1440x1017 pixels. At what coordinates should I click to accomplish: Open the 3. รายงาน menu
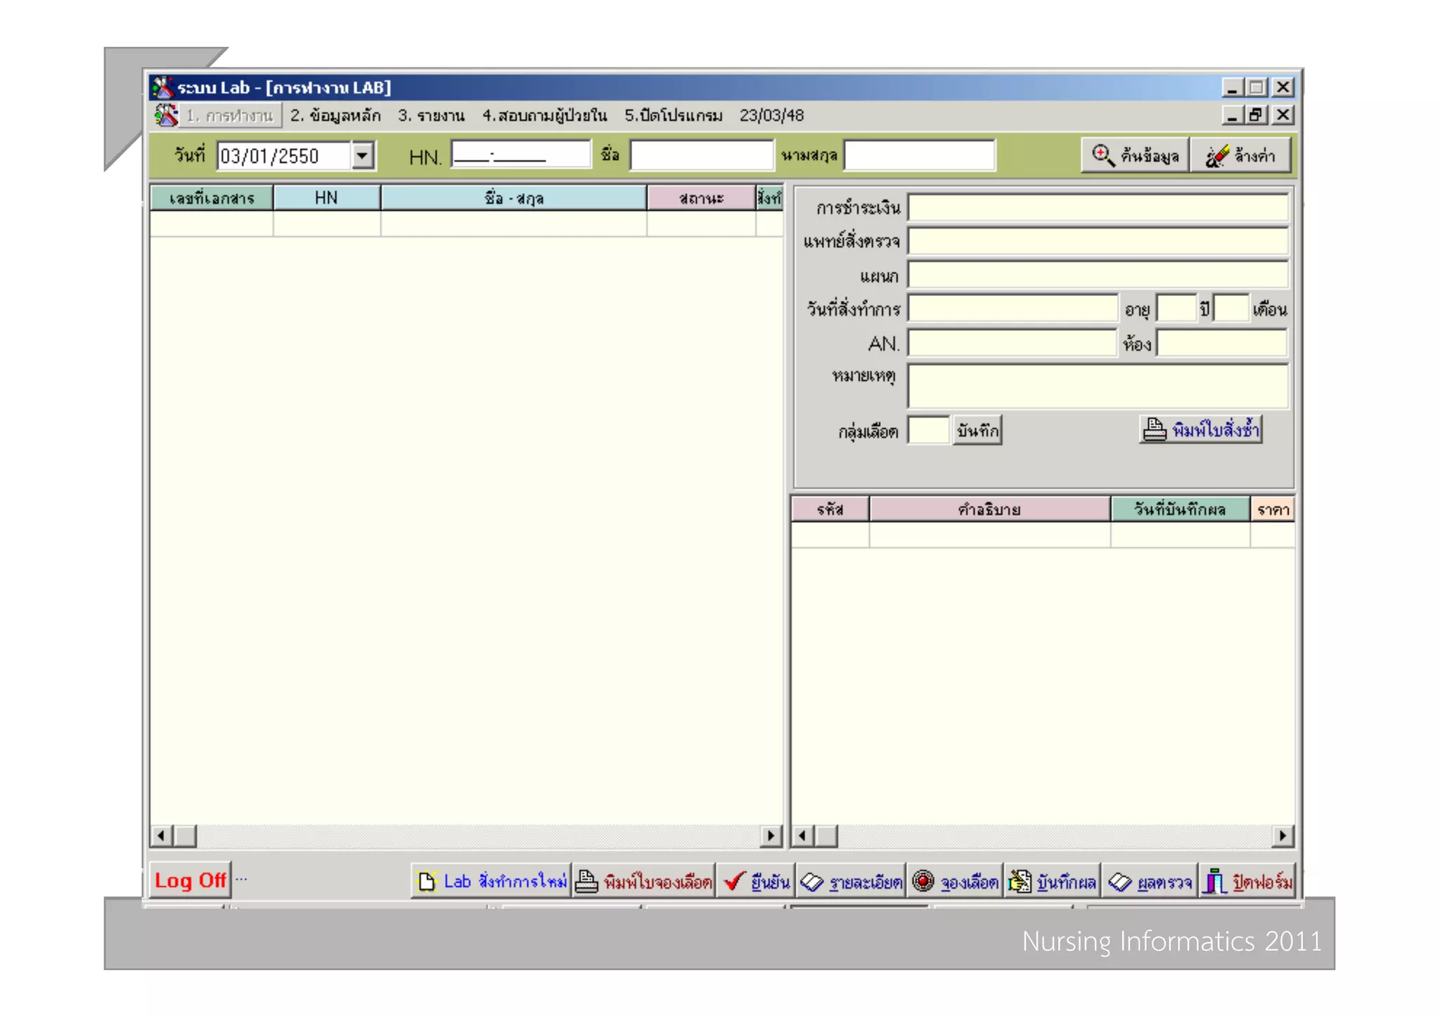click(431, 115)
